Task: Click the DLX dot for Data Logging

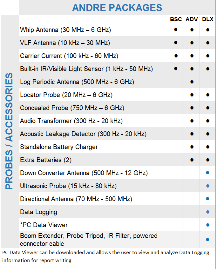Action: point(208,212)
